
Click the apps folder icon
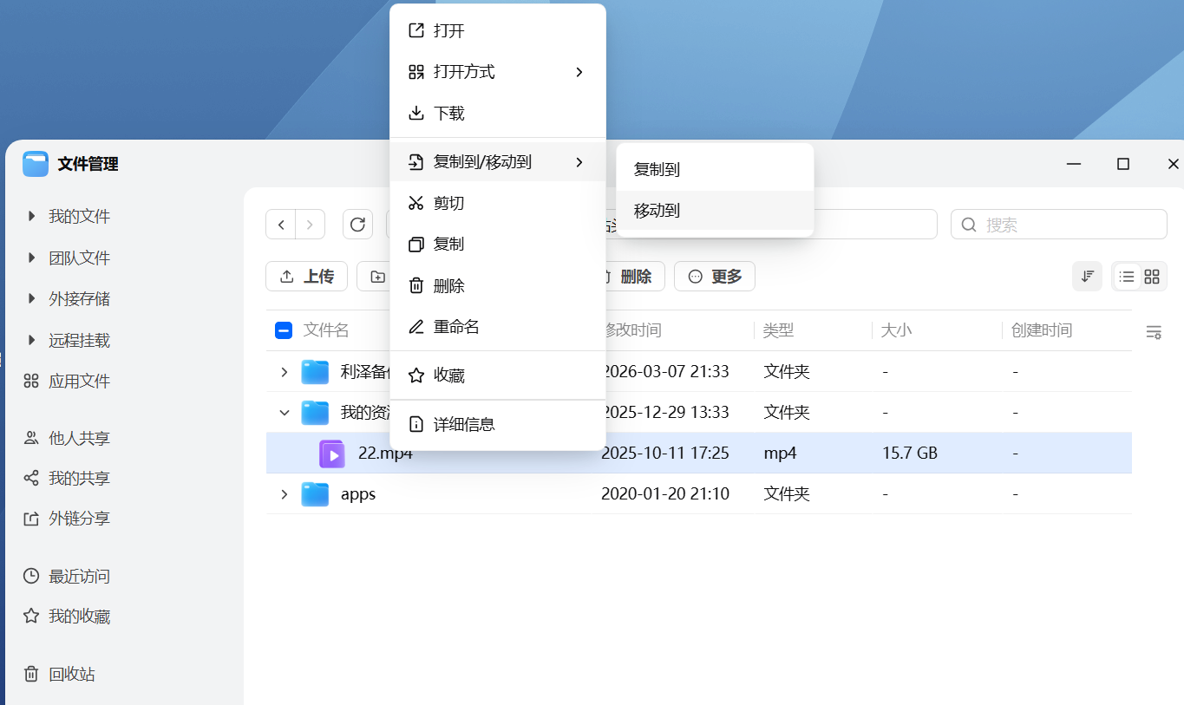[315, 494]
